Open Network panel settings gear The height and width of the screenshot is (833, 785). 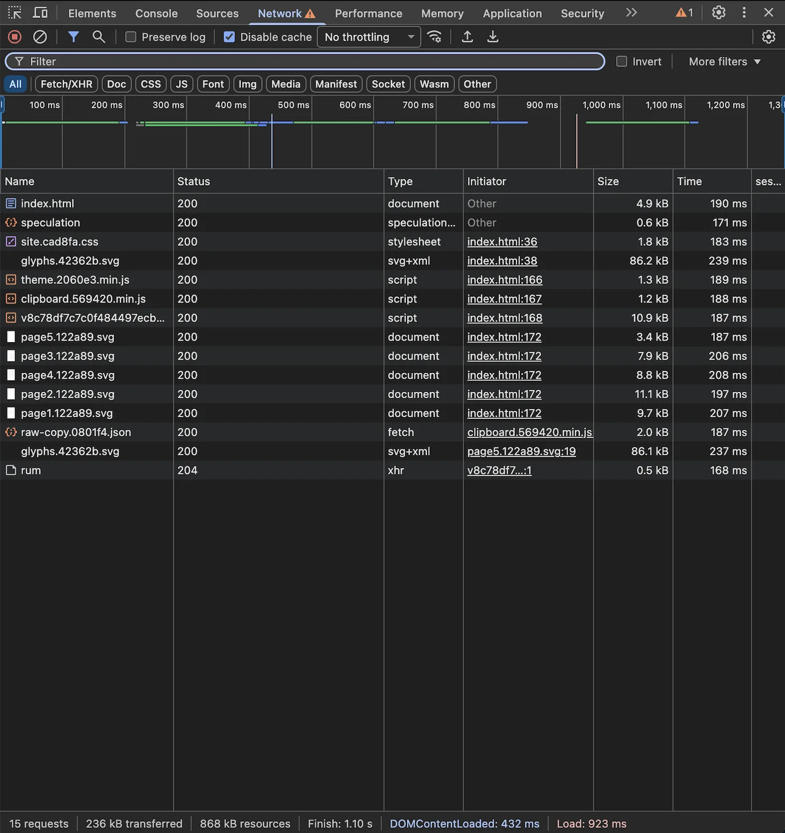click(769, 37)
